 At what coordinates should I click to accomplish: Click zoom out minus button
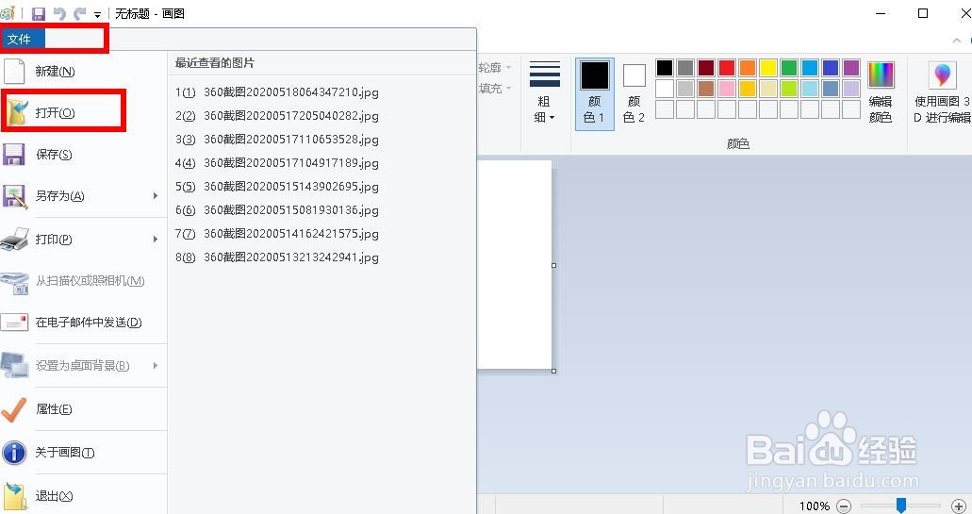pos(844,506)
